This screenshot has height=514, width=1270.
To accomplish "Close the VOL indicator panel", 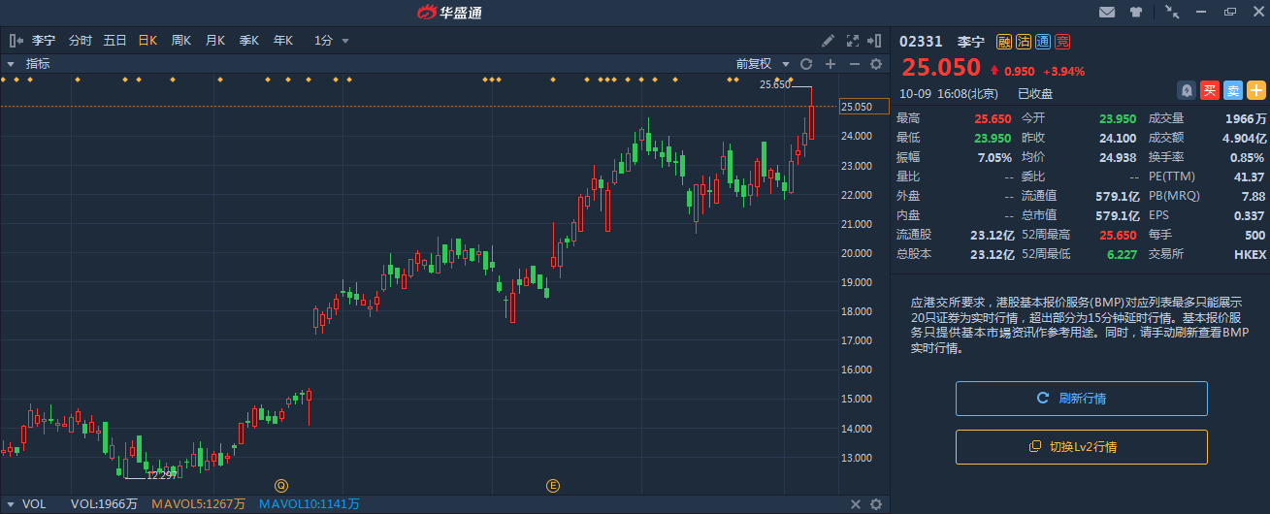I will pos(855,504).
